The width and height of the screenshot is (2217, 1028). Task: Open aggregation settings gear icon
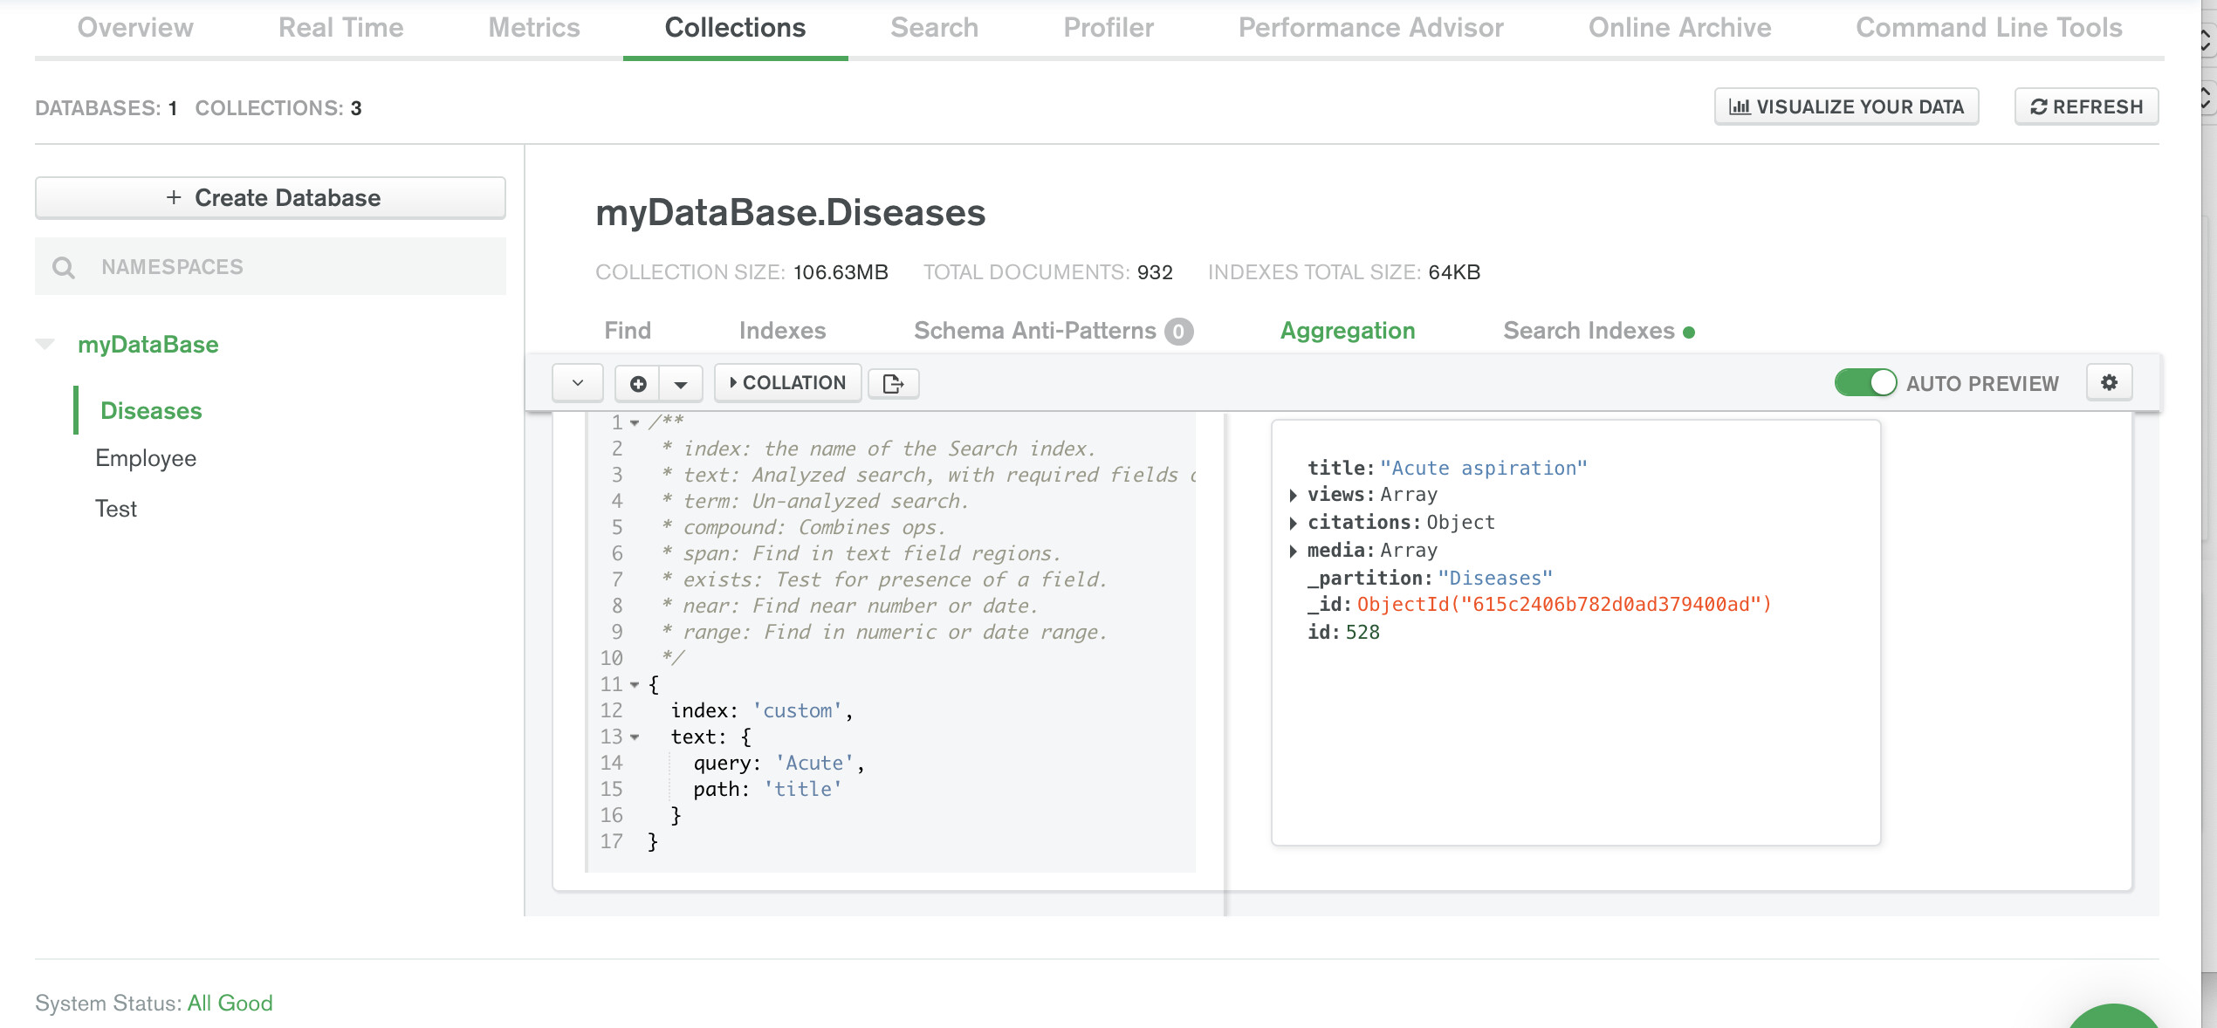click(2109, 382)
